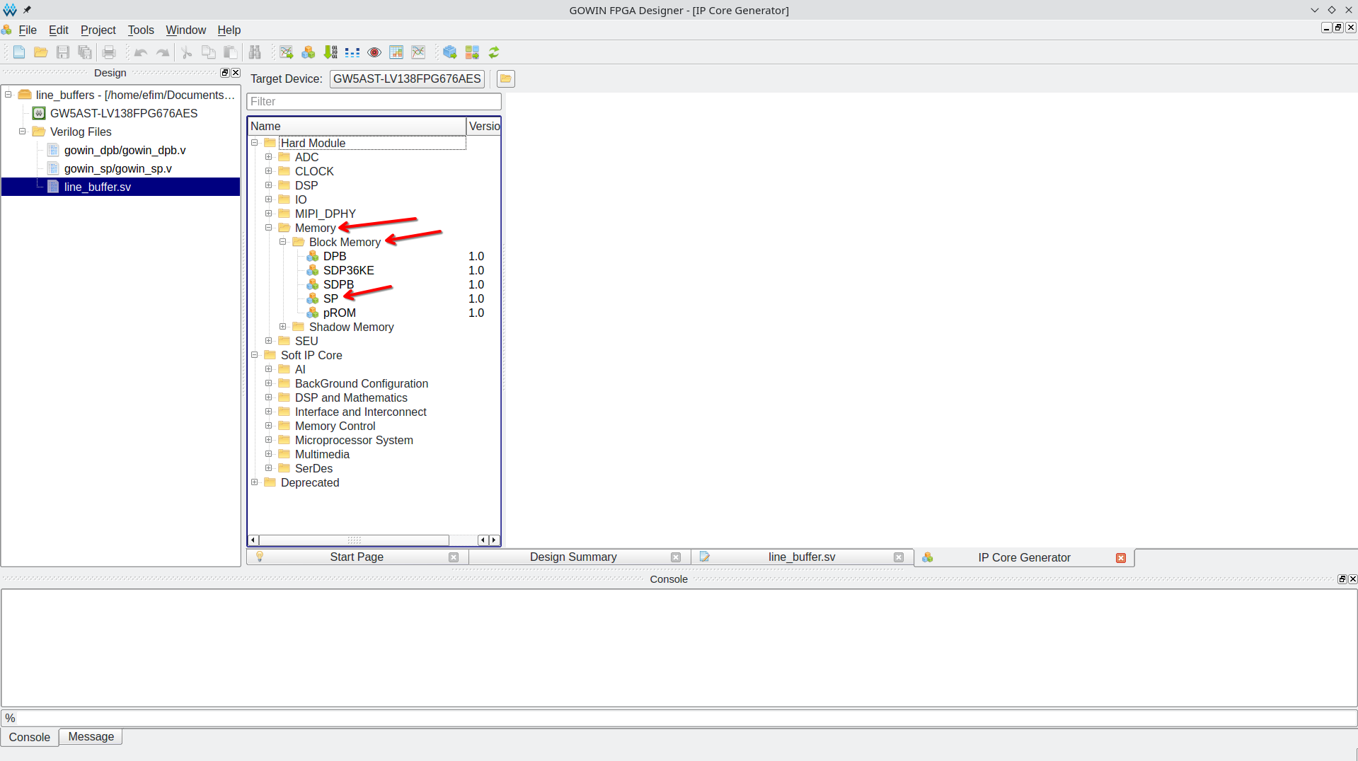Collapse the Verilog Files node in Design
Screen dimensions: 1358x761
tap(23, 132)
